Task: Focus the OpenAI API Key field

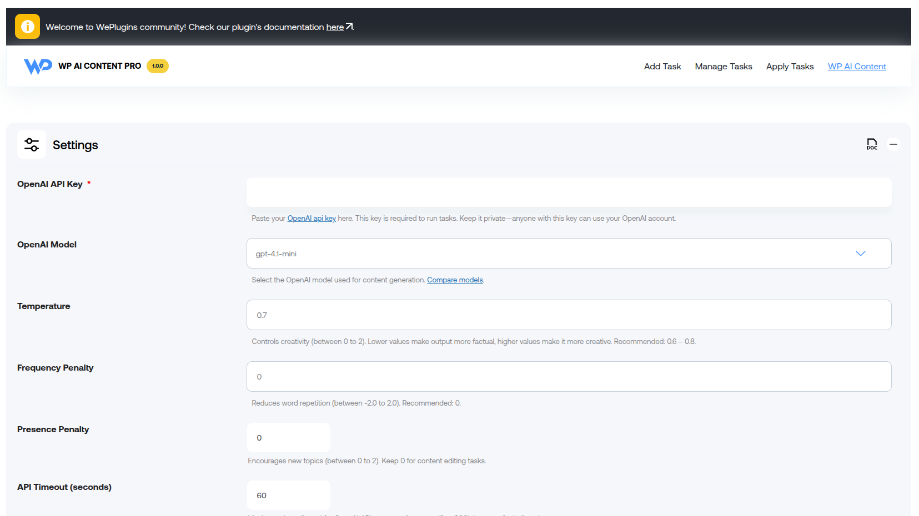Action: pyautogui.click(x=569, y=193)
